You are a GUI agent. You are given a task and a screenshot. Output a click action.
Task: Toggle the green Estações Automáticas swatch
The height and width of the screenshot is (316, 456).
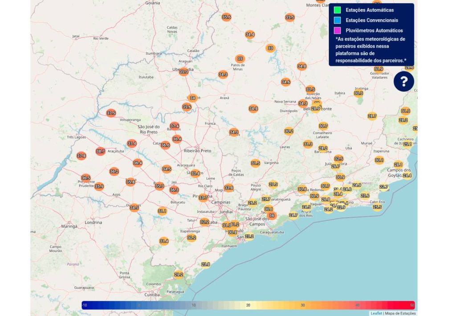tap(336, 9)
